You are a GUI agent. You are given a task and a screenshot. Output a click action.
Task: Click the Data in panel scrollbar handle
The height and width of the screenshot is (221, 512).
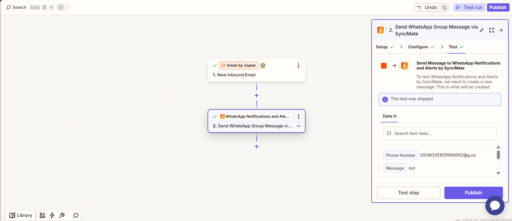point(498,155)
